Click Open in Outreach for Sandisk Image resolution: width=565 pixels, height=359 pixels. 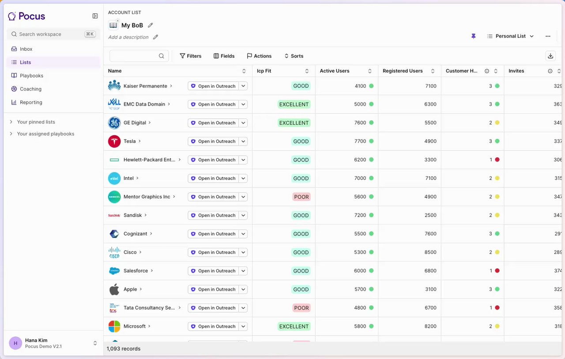click(213, 215)
